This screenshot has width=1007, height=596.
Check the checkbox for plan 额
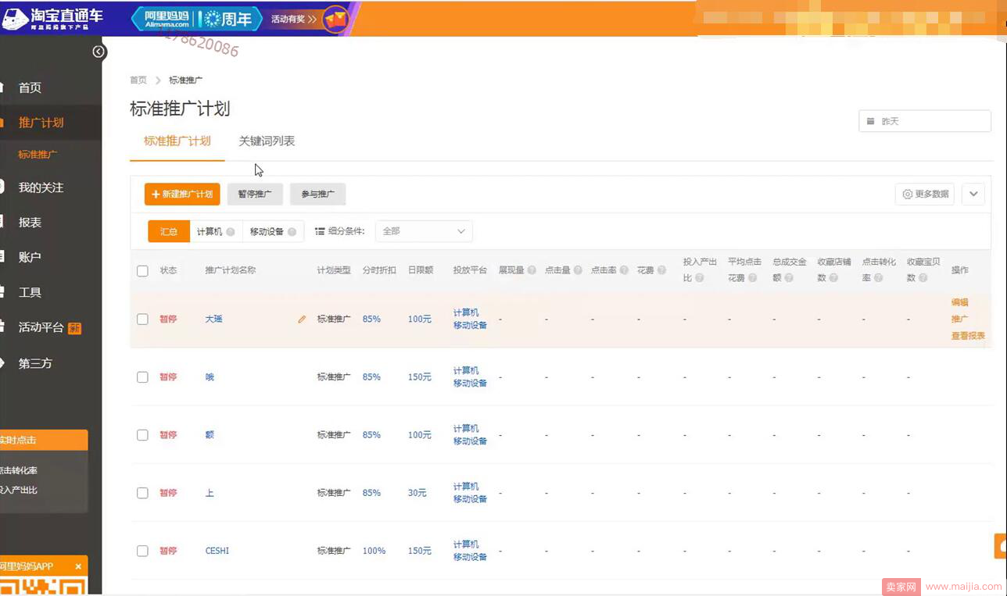[142, 435]
